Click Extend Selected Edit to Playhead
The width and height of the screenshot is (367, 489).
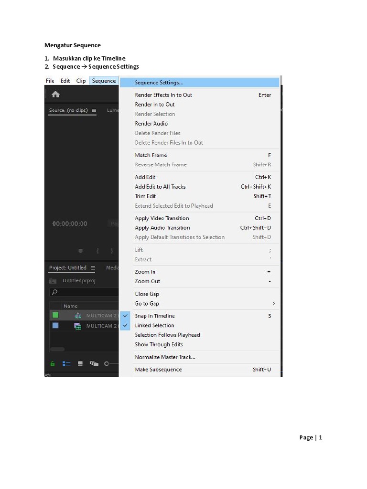[200, 206]
